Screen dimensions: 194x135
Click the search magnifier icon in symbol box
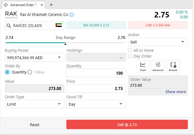click(9, 26)
